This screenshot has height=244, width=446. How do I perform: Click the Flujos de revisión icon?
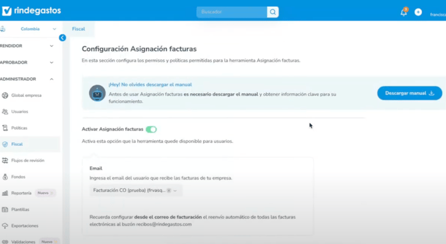point(5,161)
